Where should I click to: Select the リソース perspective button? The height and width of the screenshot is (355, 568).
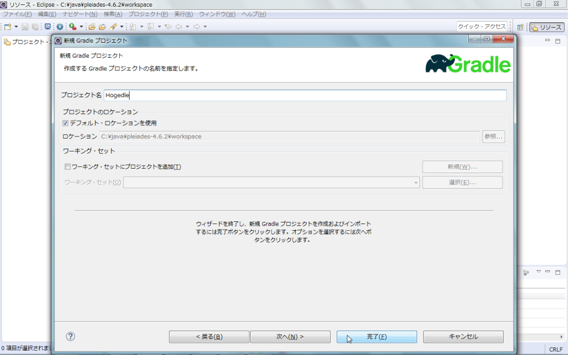coord(546,27)
